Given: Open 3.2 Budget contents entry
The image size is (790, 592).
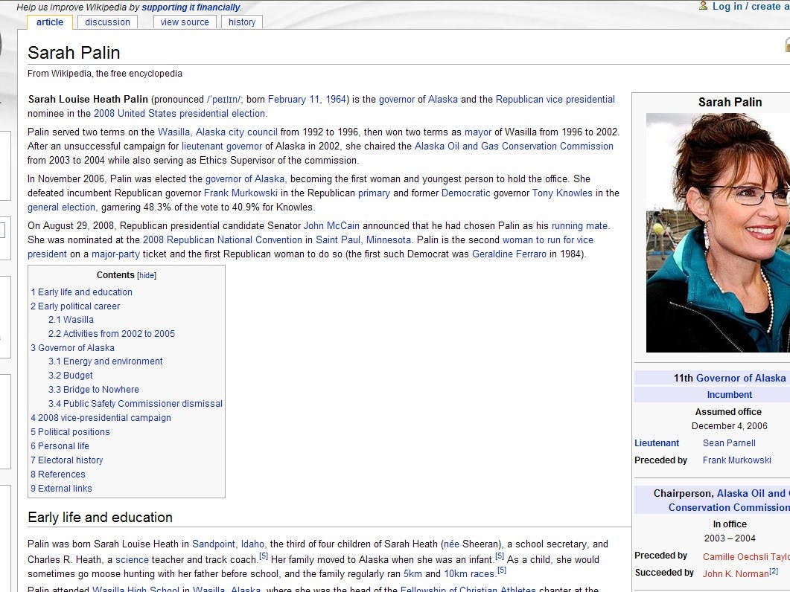Looking at the screenshot, I should (x=71, y=376).
